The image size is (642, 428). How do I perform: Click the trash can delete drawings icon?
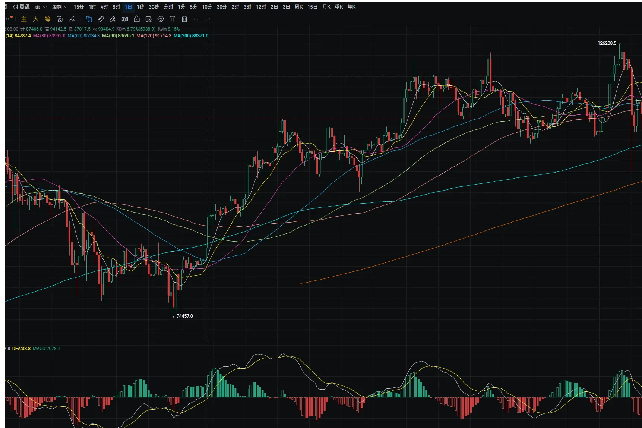(184, 19)
